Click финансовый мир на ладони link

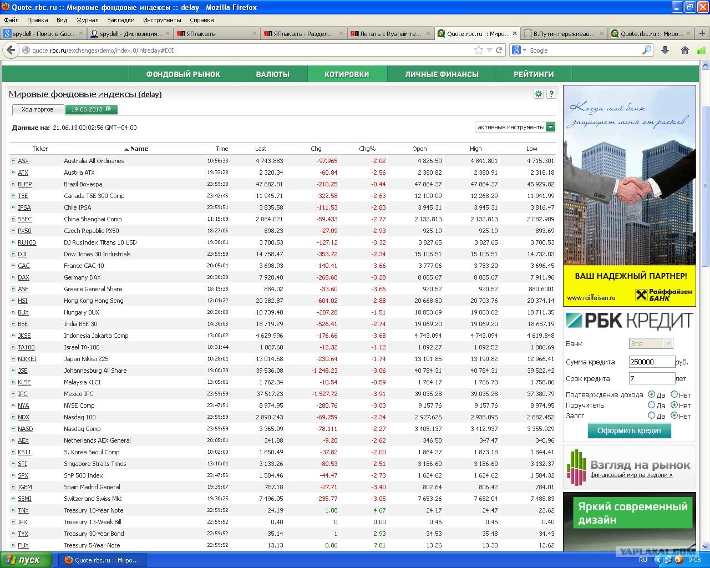[x=631, y=475]
